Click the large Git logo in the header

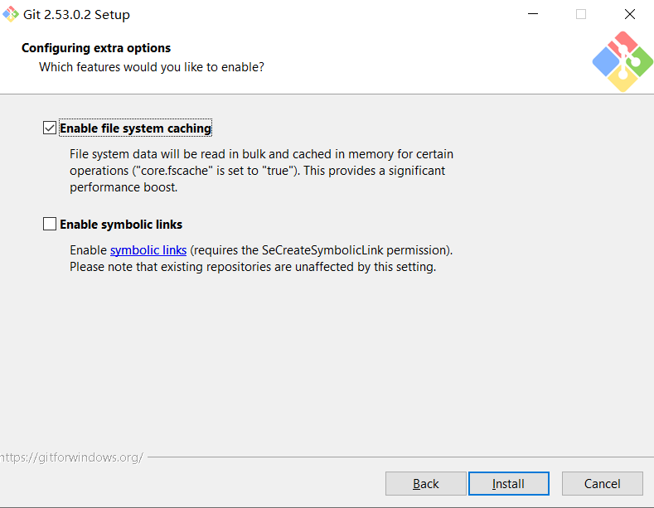tap(623, 61)
